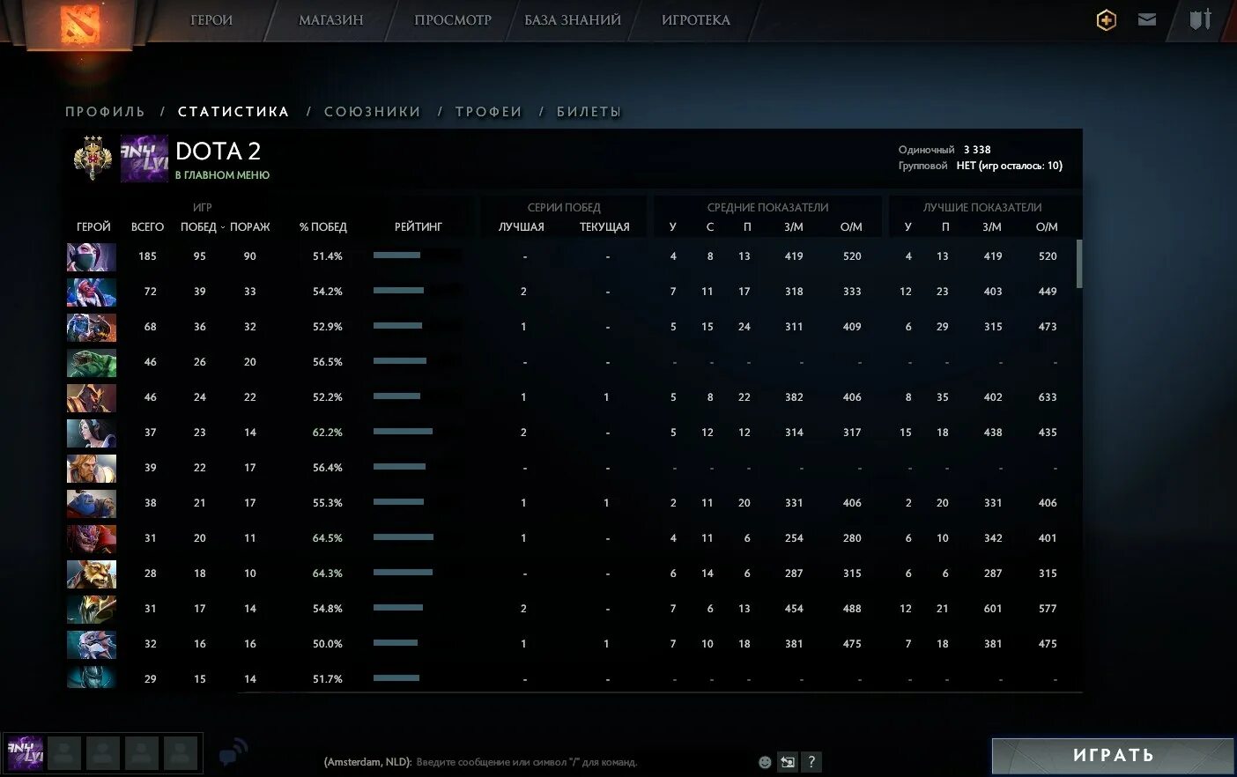Screen dimensions: 1237x777
Task: Select the hero portrait with 64.5% win rate
Action: [92, 539]
